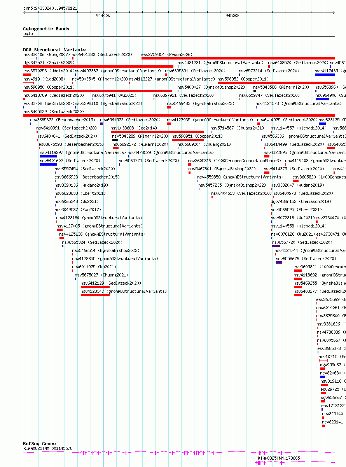Viewport: 346px width, 467px height.
Task: Select the red bar under nsv6412129 (Sedlazeck2020)
Action: point(95,287)
